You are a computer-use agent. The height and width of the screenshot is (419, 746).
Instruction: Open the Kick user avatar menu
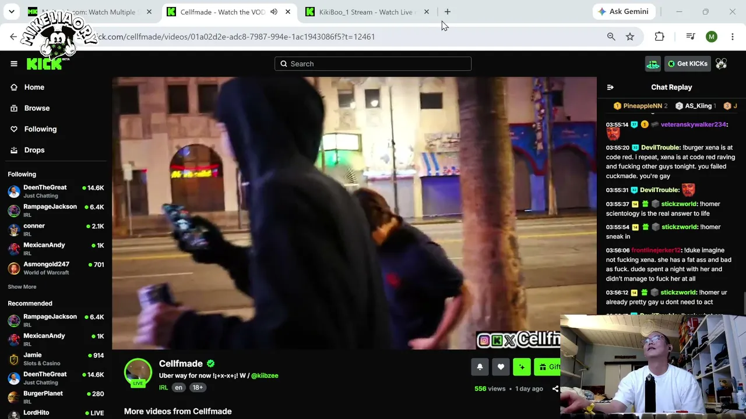722,63
